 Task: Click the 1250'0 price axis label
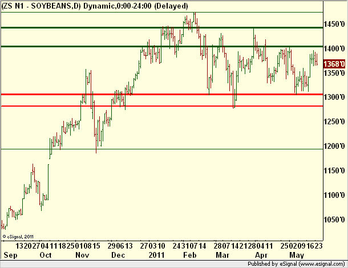click(x=334, y=121)
